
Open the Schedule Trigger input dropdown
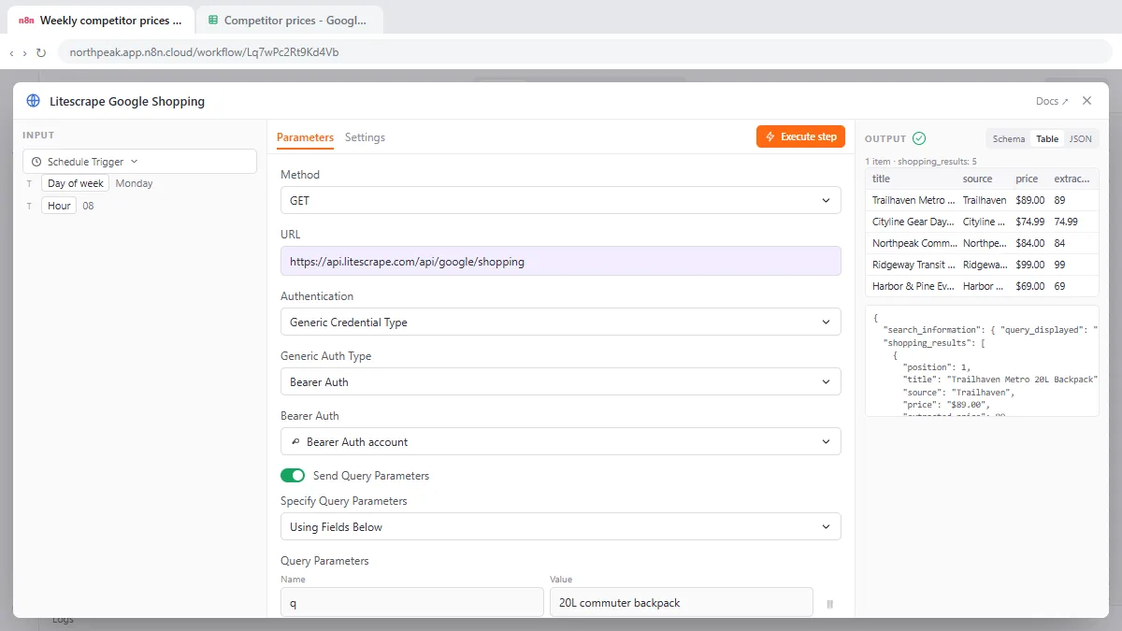tap(139, 162)
